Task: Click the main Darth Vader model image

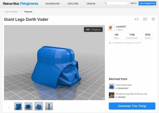Action: coord(54,63)
